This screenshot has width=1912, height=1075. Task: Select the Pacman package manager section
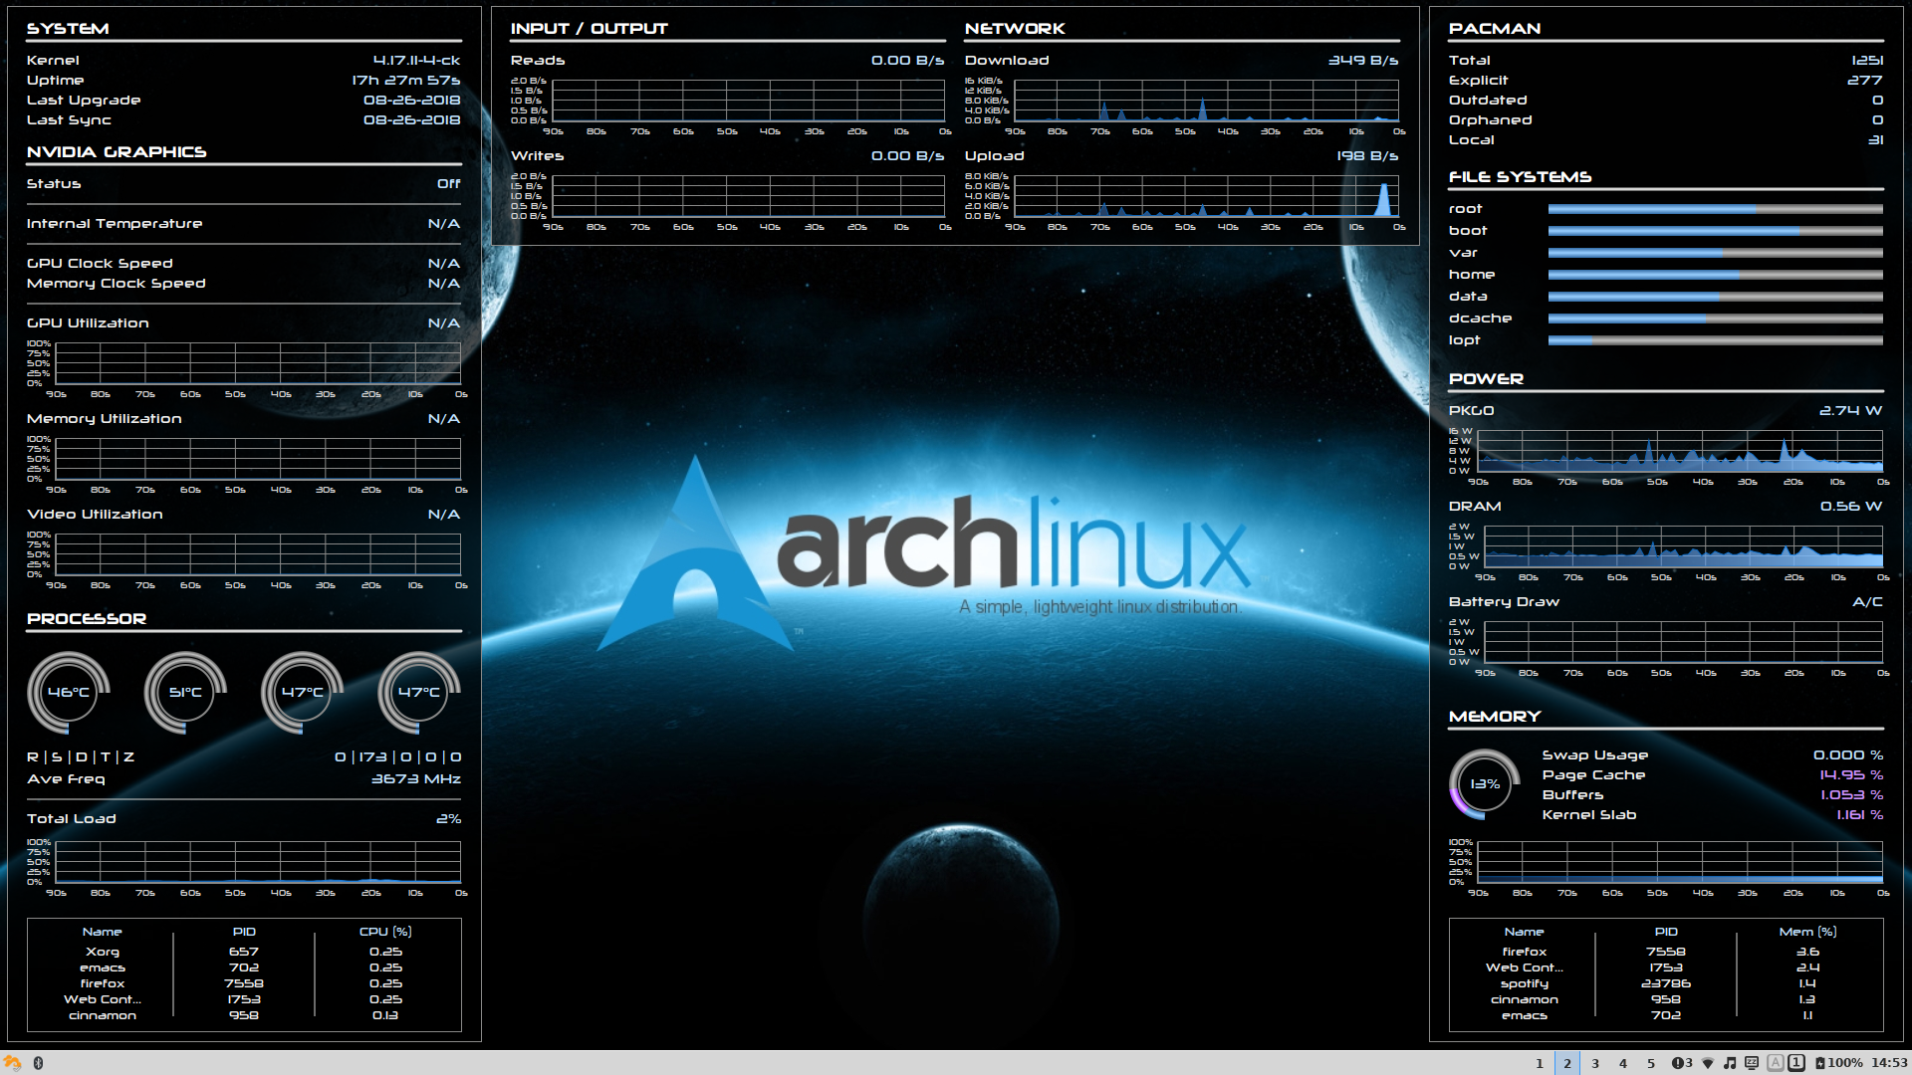pos(1668,86)
